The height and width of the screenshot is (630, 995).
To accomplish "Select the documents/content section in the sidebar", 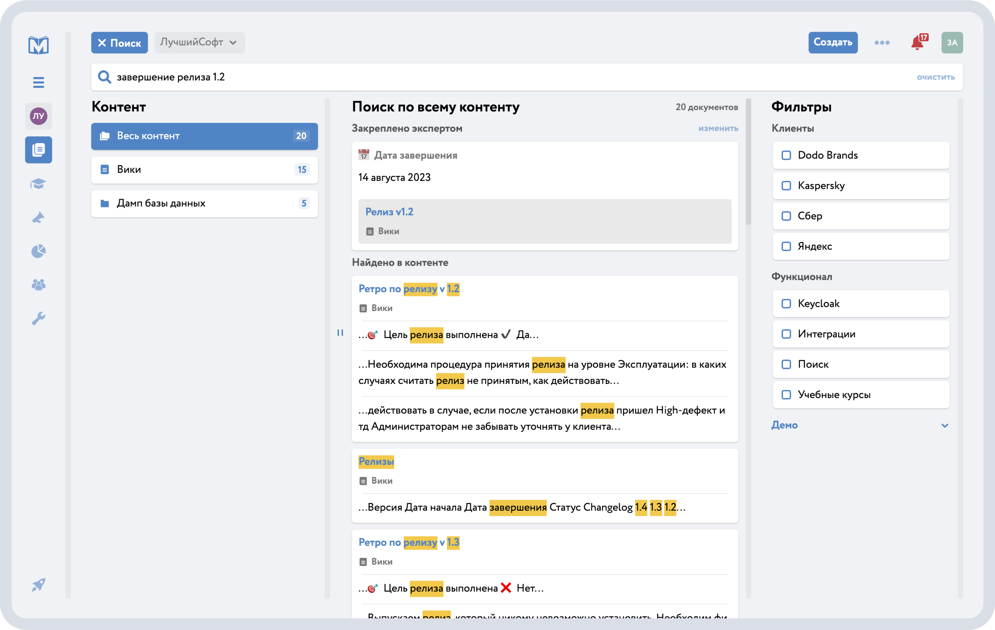I will (38, 150).
